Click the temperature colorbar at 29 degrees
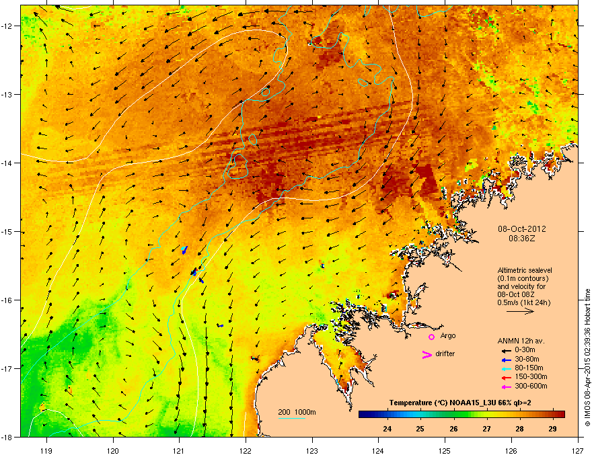The width and height of the screenshot is (592, 457). 553,414
